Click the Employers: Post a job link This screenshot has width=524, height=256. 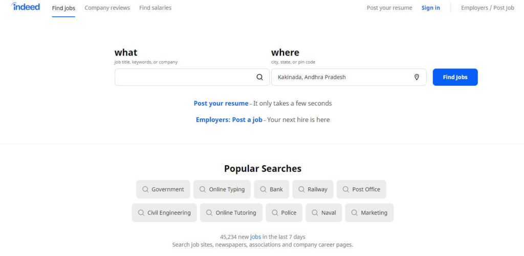(229, 119)
